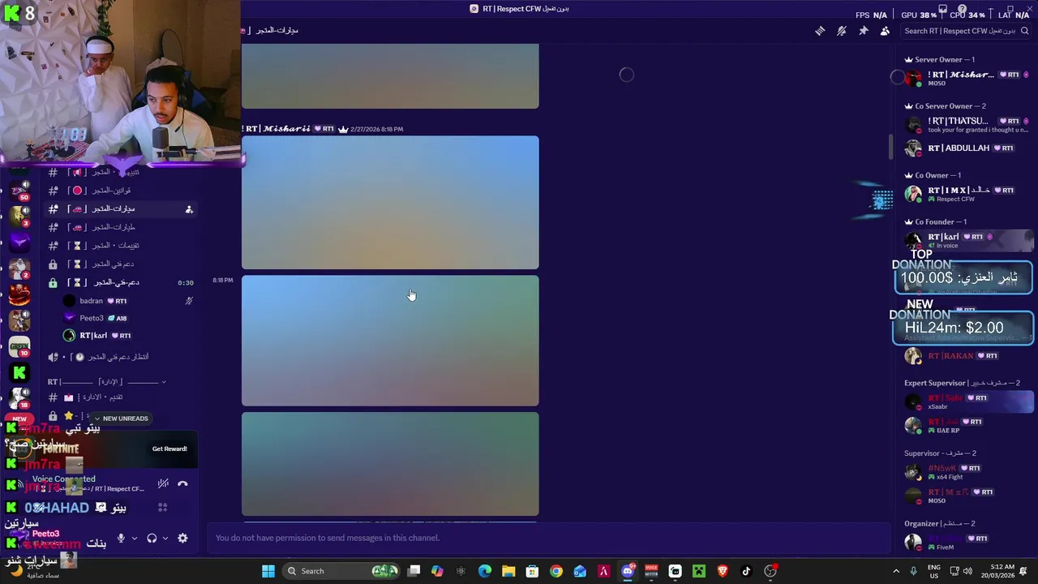Click the taskbar Search box
1038x584 pixels.
click(x=341, y=571)
